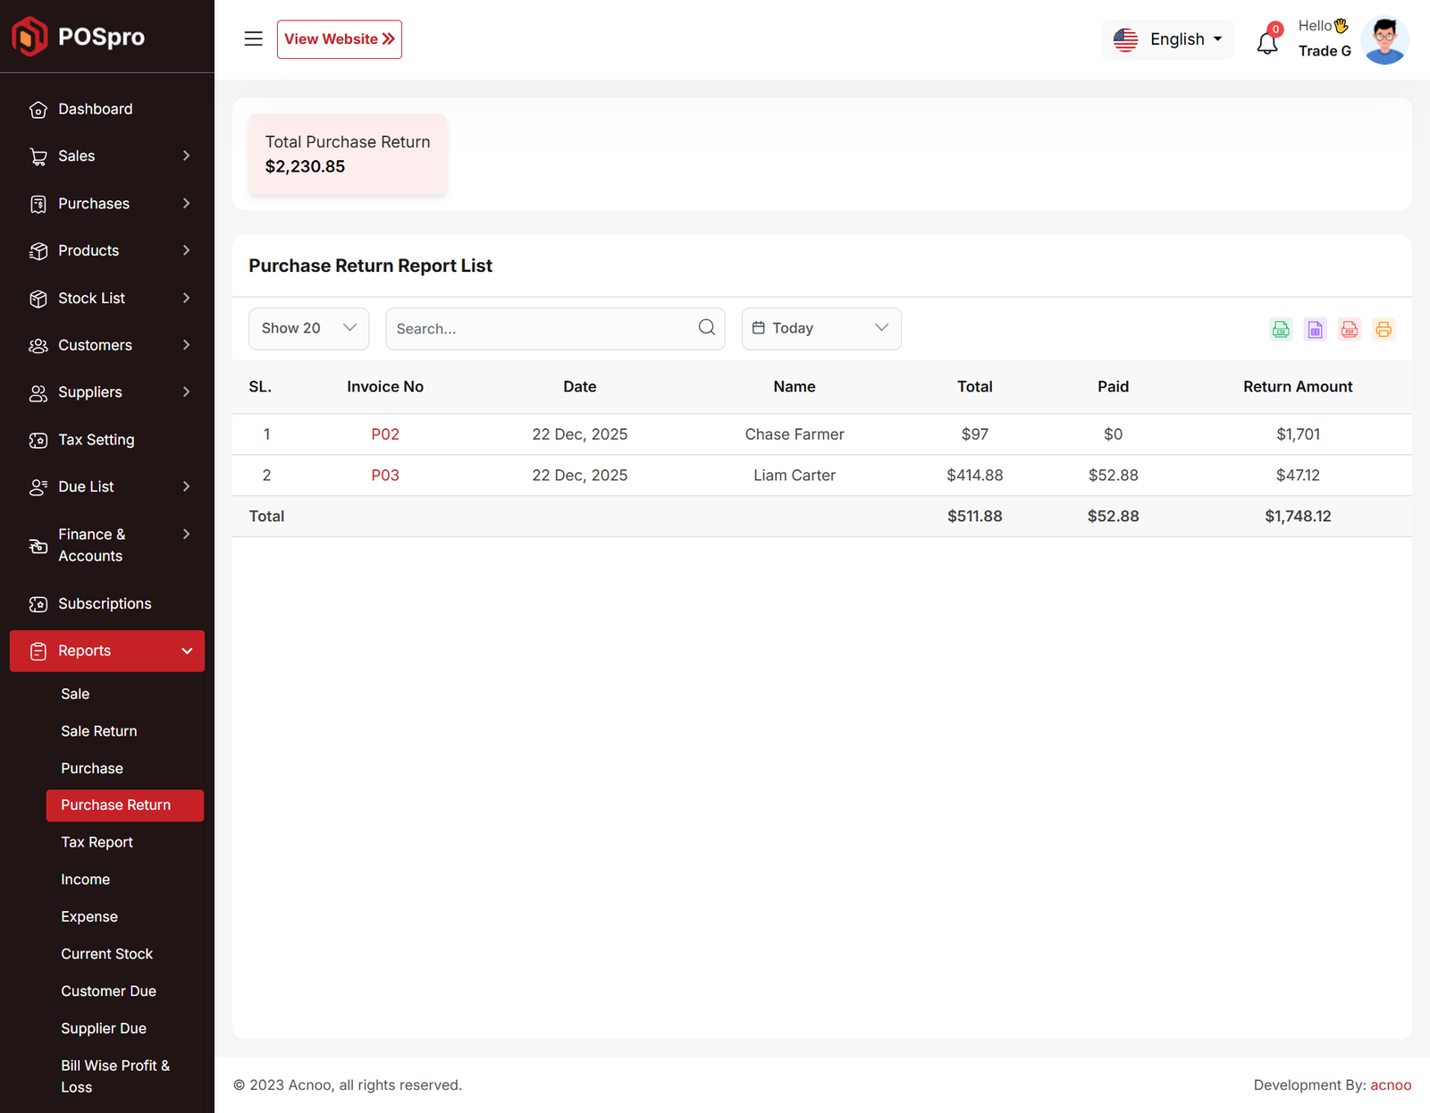This screenshot has height=1113, width=1430.
Task: Open the Show 20 rows dropdown
Action: 308,328
